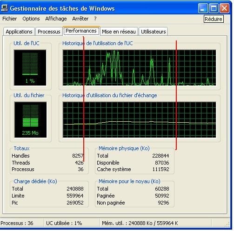Screen dimensions: 234x231
Task: Switch to the Processus tab
Action: (x=49, y=32)
